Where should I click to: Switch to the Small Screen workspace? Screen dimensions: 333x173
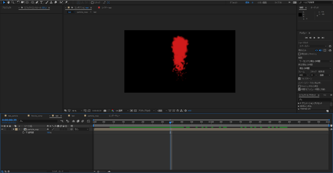click(x=262, y=3)
